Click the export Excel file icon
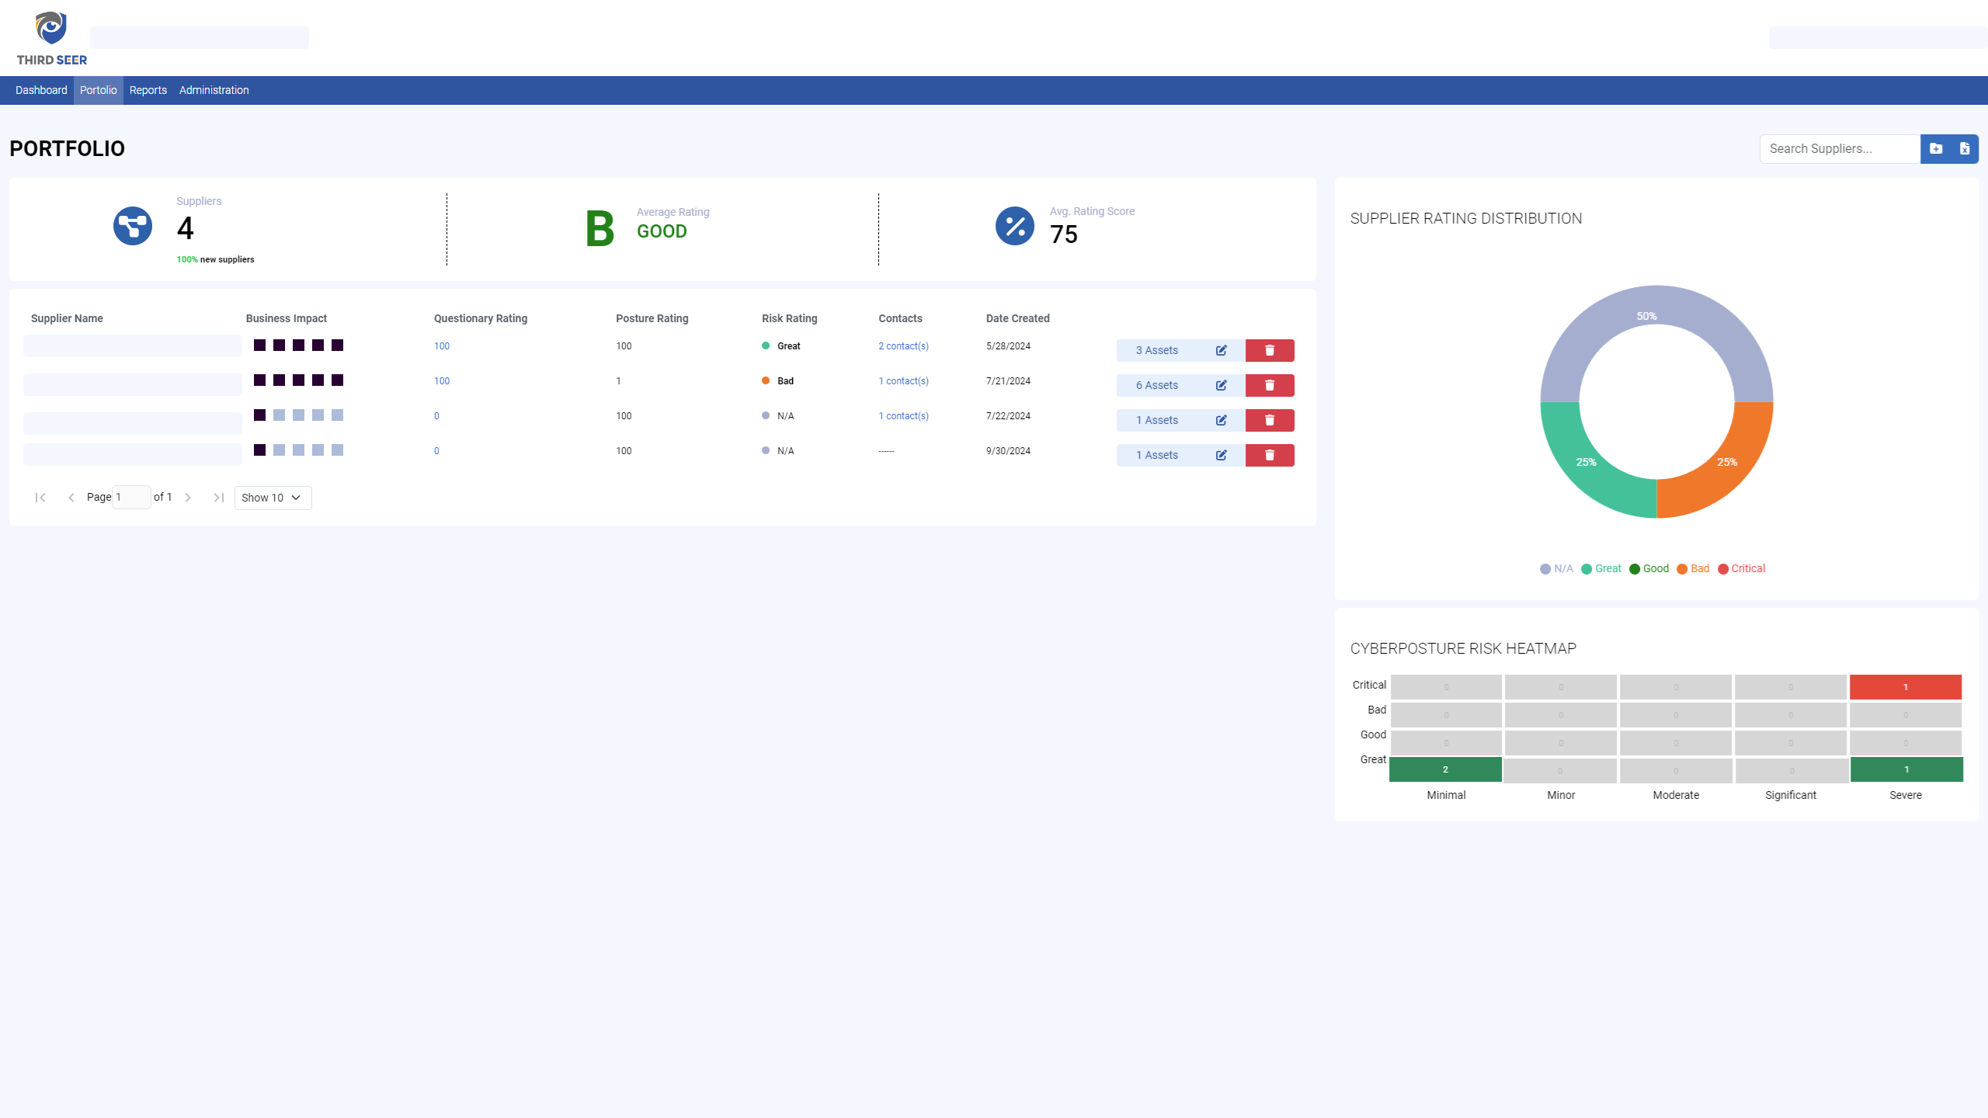1988x1118 pixels. (x=1965, y=148)
